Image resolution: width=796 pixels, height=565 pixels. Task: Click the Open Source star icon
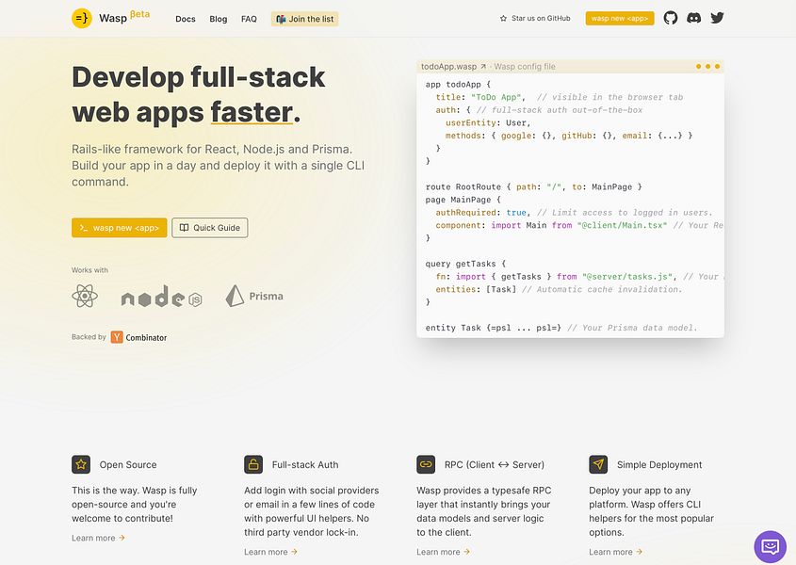point(81,464)
